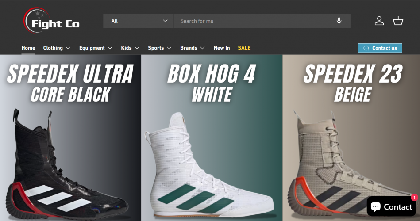Viewport: 420px width, 221px height.
Task: Expand the Kids menu chevron
Action: (x=137, y=48)
